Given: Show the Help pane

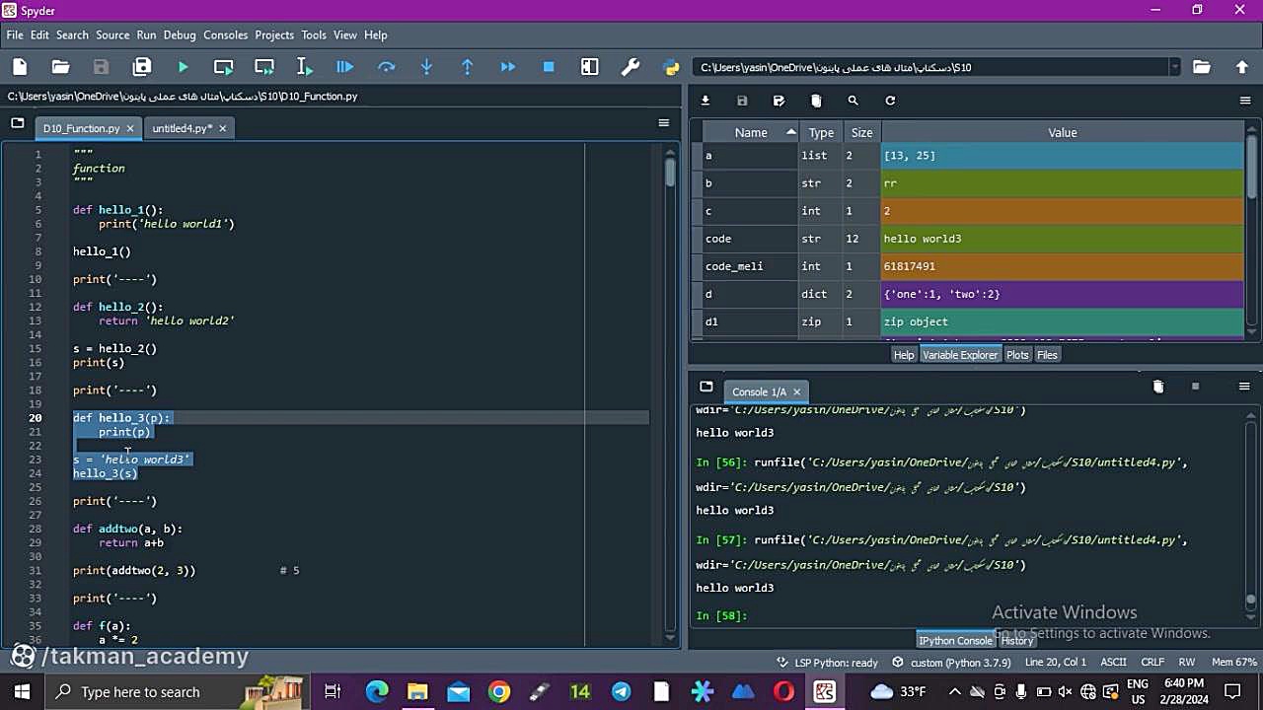Looking at the screenshot, I should 904,355.
